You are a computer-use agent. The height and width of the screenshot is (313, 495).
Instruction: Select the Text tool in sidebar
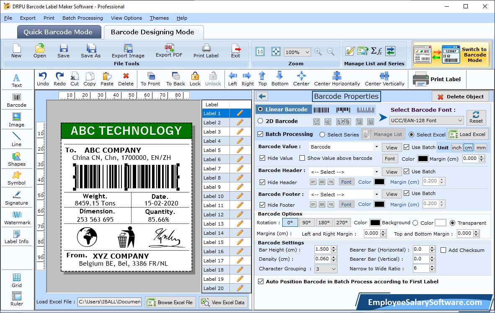click(16, 80)
